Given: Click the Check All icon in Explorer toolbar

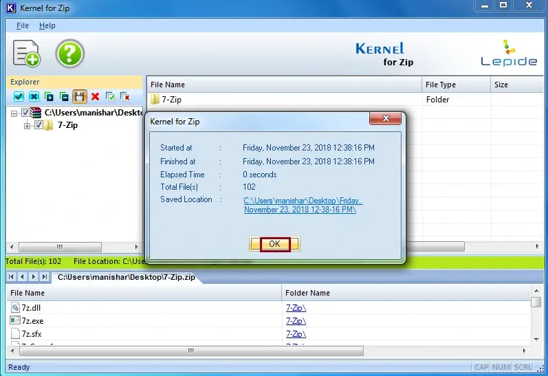Looking at the screenshot, I should 19,96.
